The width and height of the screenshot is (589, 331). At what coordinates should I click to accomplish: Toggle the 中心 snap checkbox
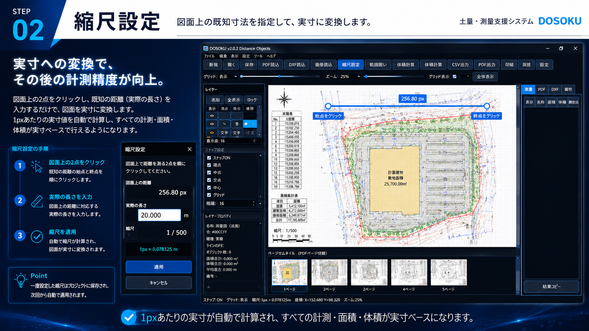coord(209,187)
